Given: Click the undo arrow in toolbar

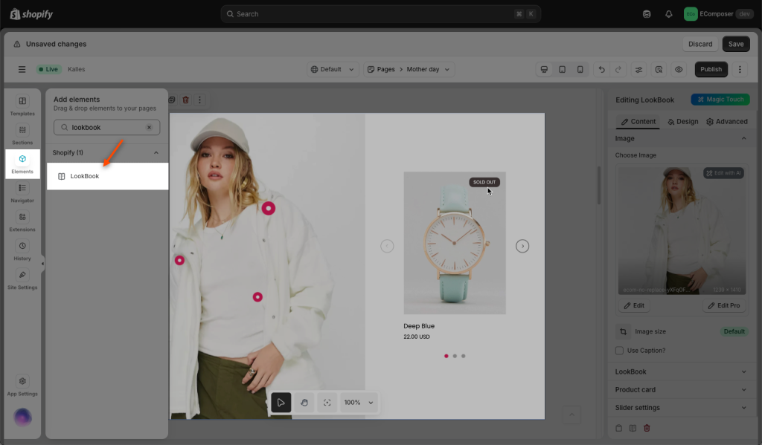Looking at the screenshot, I should click(x=601, y=70).
